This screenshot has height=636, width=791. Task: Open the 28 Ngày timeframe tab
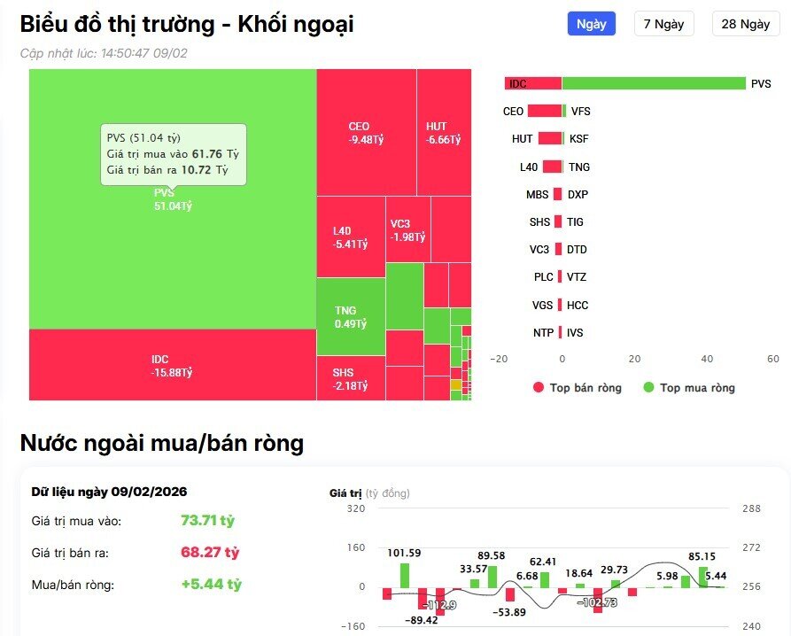745,24
